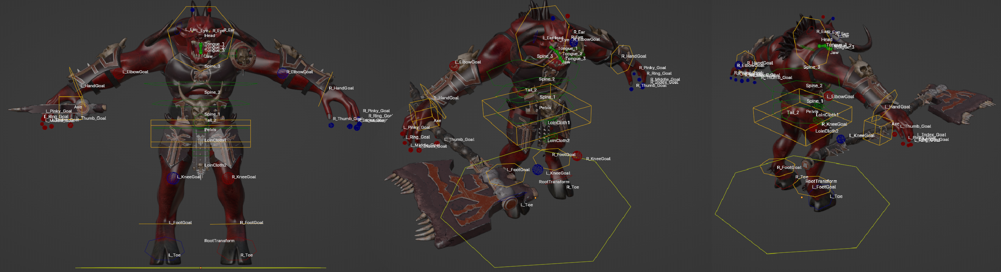Click the Tail_2 label in middle view

click(531, 90)
